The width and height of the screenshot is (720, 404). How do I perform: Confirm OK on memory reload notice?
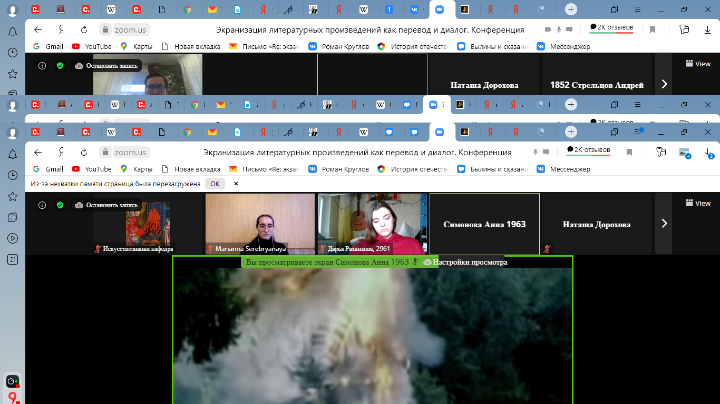coord(215,184)
